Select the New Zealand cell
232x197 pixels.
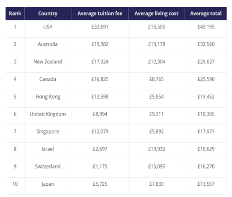point(48,62)
